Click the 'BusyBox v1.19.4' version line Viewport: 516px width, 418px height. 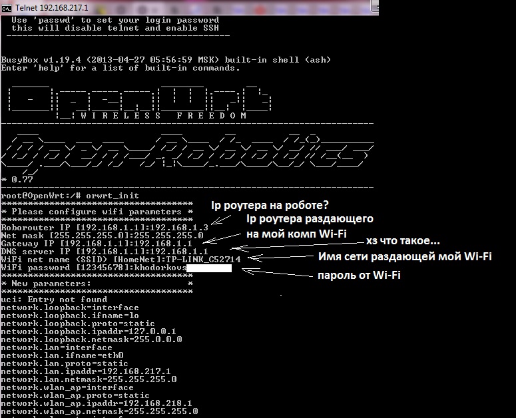pyautogui.click(x=166, y=60)
